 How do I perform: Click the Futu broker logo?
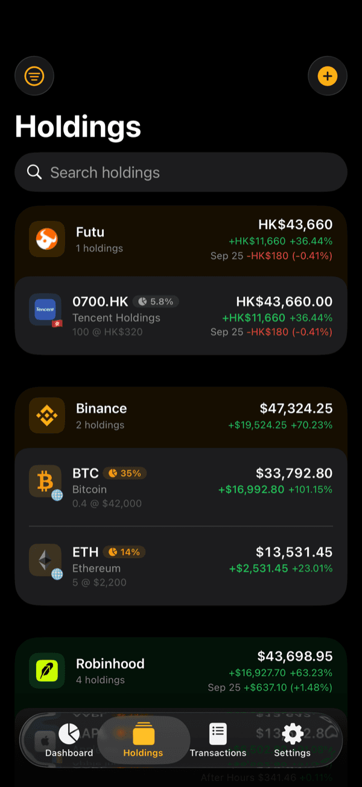pyautogui.click(x=47, y=239)
